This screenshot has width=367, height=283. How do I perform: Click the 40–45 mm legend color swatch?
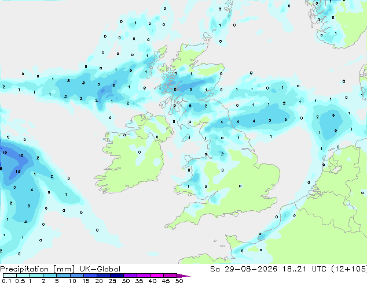pyautogui.click(x=157, y=275)
